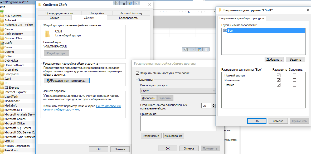The width and height of the screenshot is (311, 154).
Task: Uncheck Разрешить for Полный доступ
Action: (x=279, y=75)
